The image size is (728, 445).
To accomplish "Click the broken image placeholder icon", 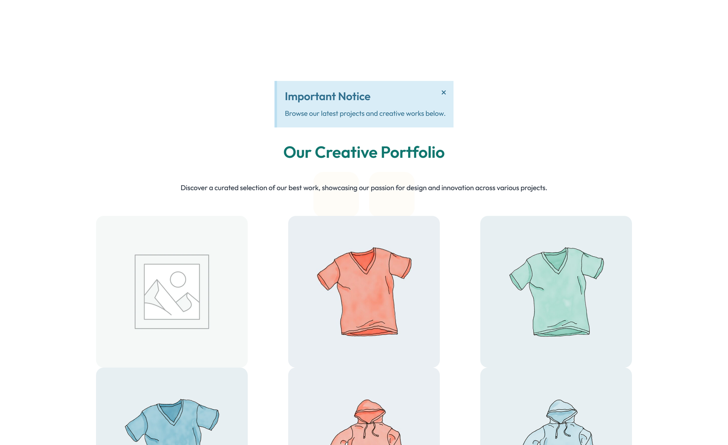I will 172,291.
